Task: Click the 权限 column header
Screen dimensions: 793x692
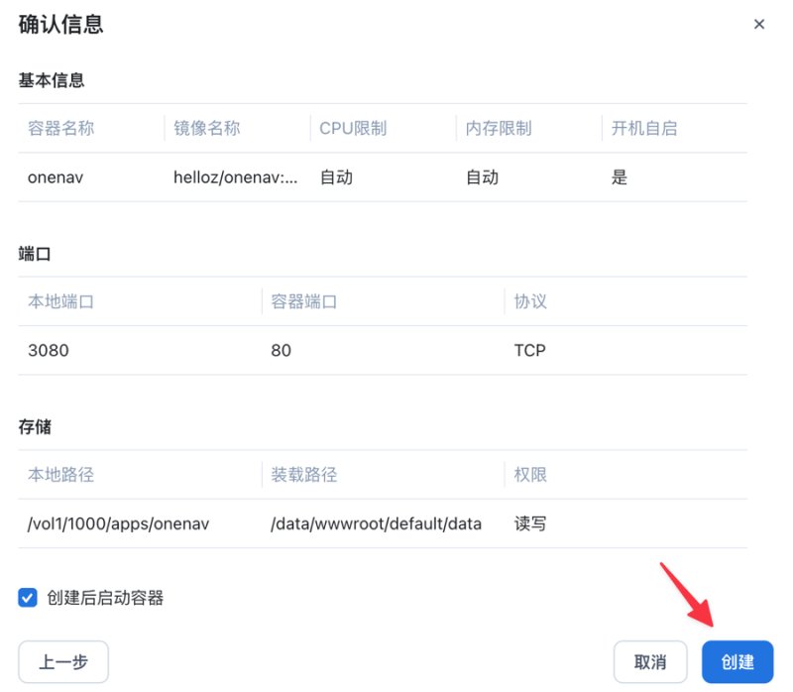Action: [x=530, y=475]
